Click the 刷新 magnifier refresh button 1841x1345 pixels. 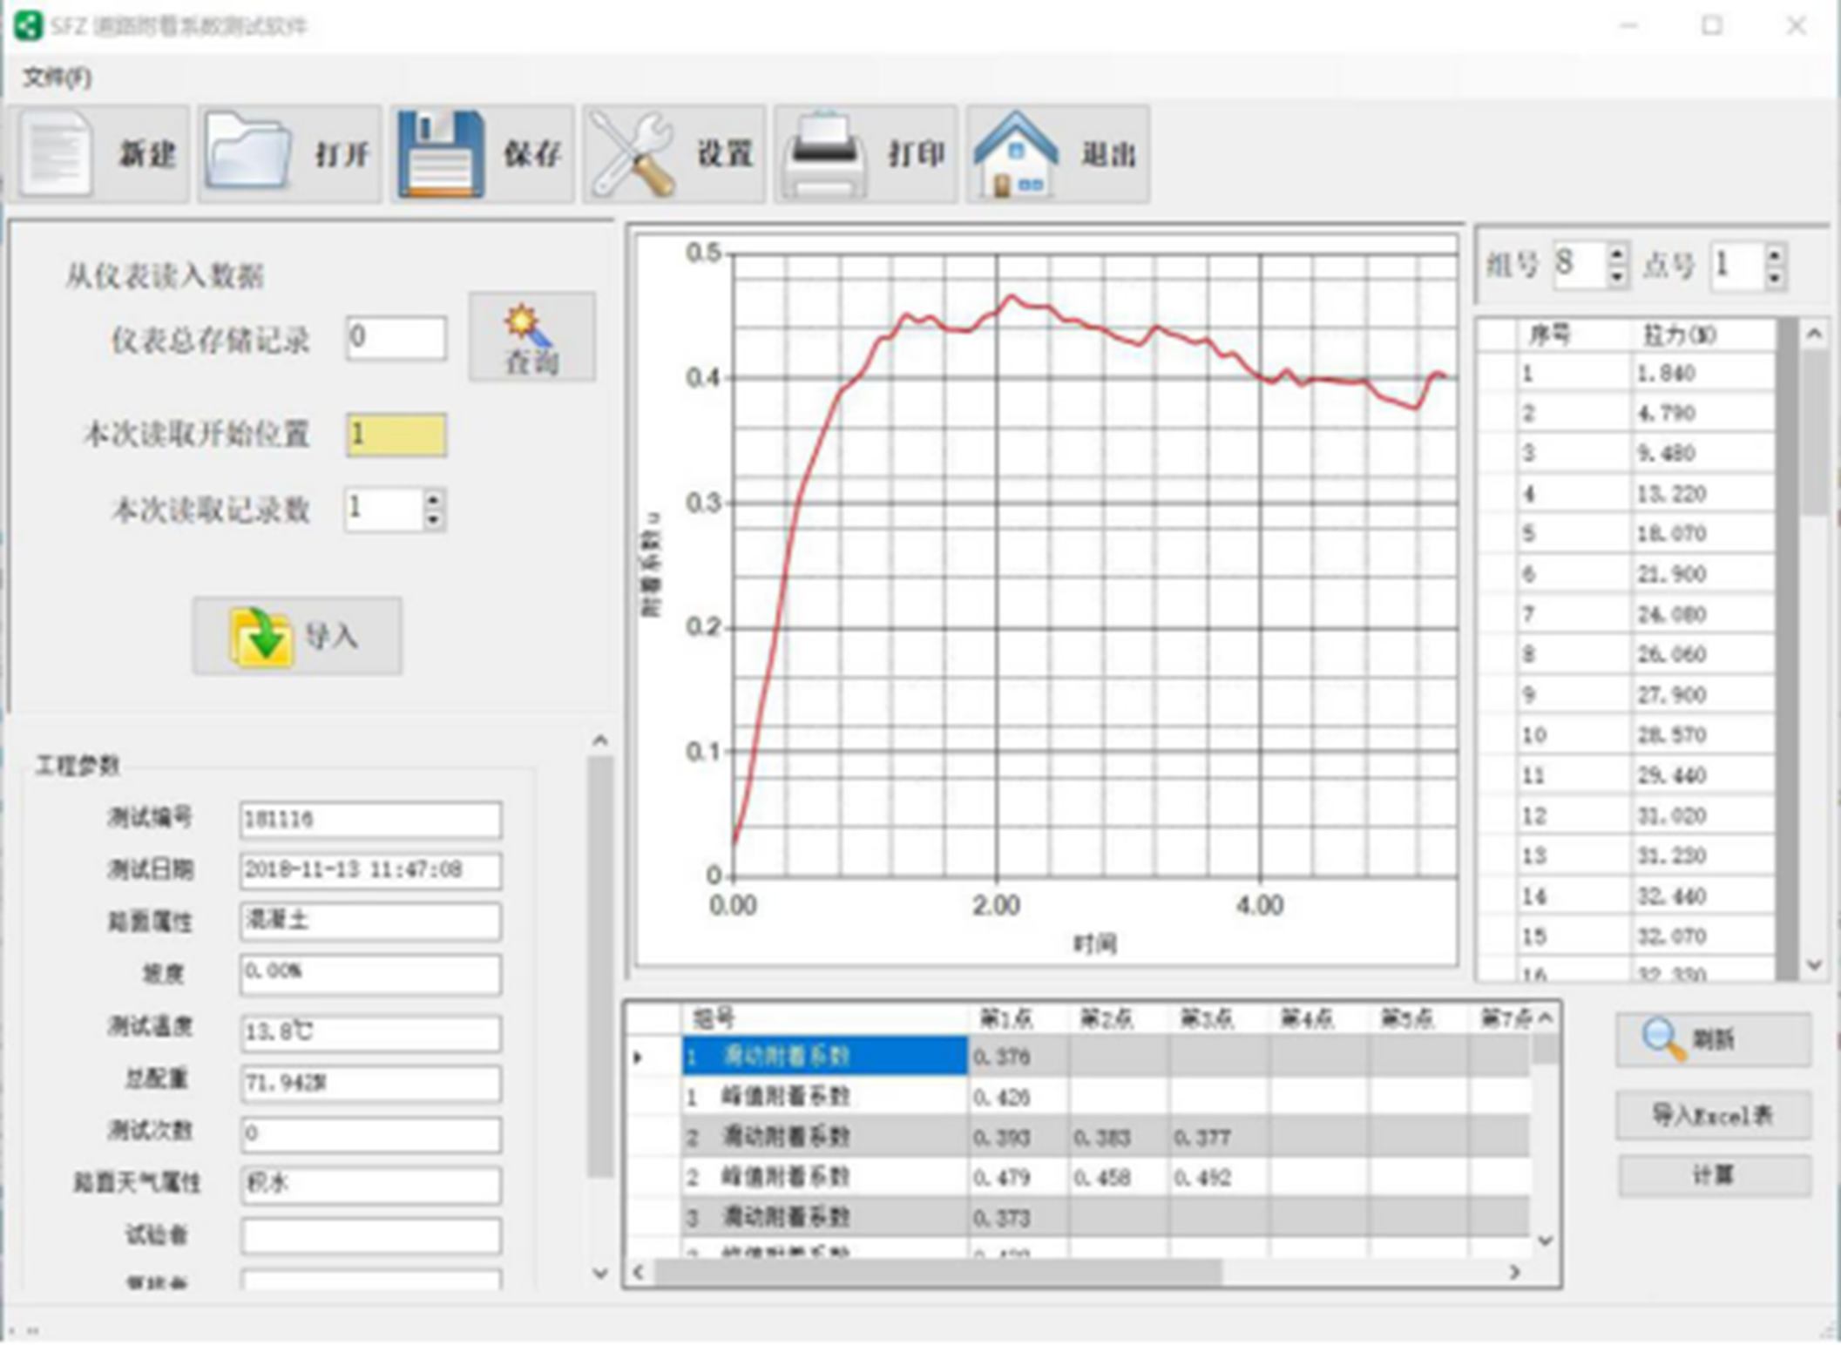coord(1713,1038)
